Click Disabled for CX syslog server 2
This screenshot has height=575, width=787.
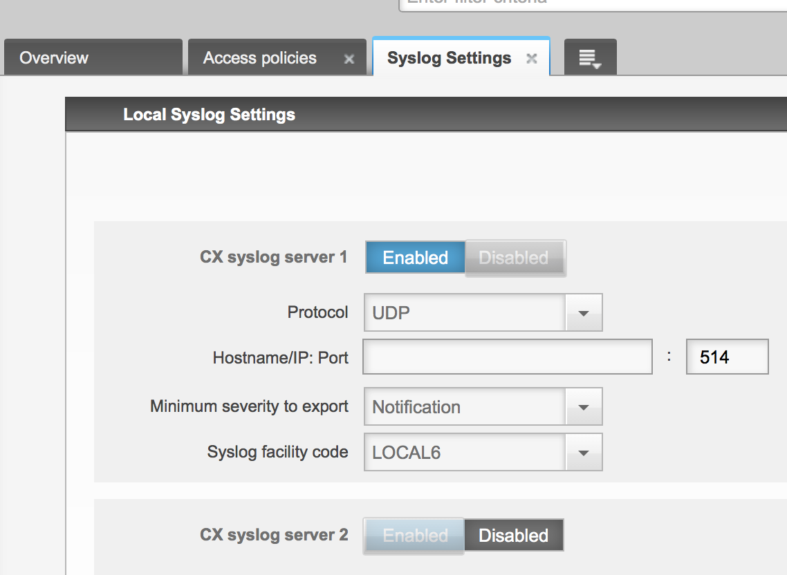tap(513, 536)
